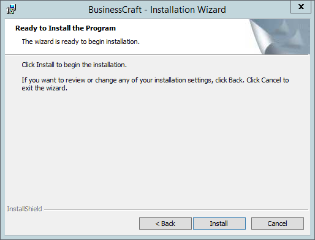The image size is (315, 240).
Task: Click the InstallShield label
Action: pyautogui.click(x=25, y=209)
